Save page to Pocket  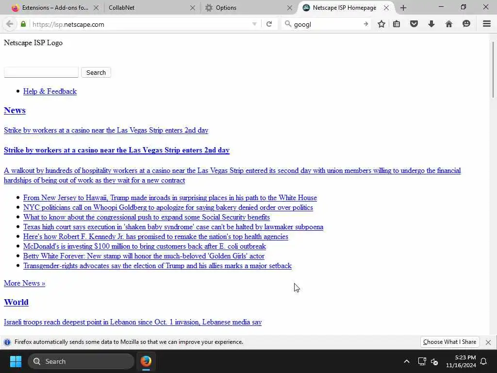point(414,24)
